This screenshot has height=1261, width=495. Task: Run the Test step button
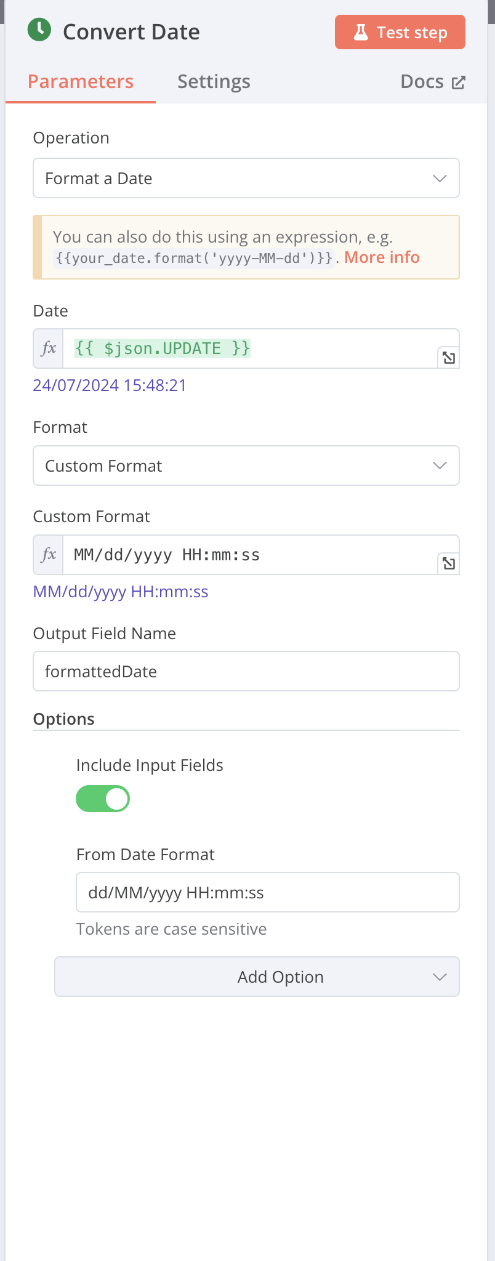400,32
